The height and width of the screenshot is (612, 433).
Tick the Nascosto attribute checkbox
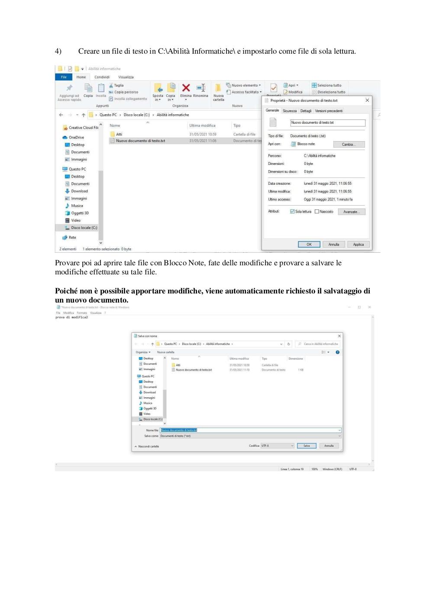(x=317, y=212)
